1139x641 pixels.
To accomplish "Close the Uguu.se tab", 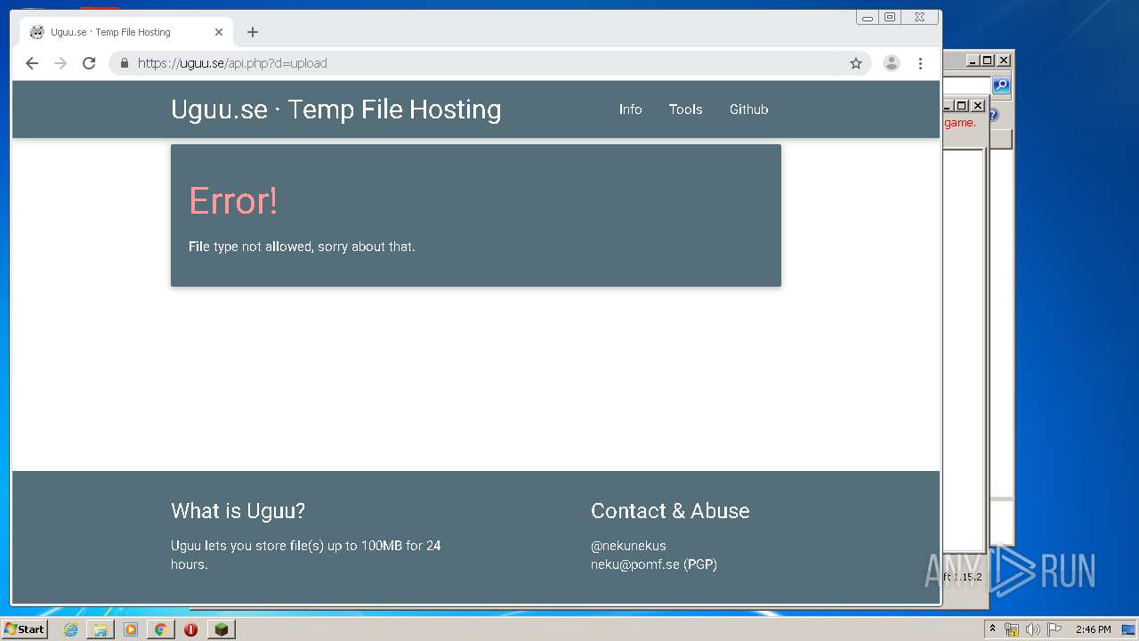I will tap(219, 32).
